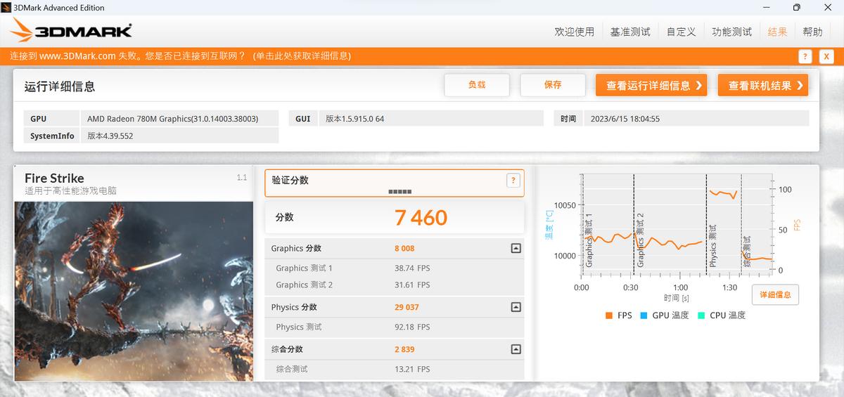This screenshot has width=844, height=397.
Task: Click the performance chart area
Action: pos(677,226)
